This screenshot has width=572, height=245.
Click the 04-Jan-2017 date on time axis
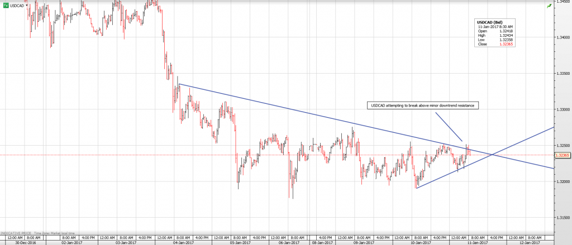[183, 243]
